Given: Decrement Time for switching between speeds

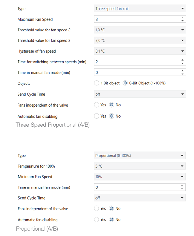Looking at the screenshot, I should pyautogui.click(x=183, y=63).
